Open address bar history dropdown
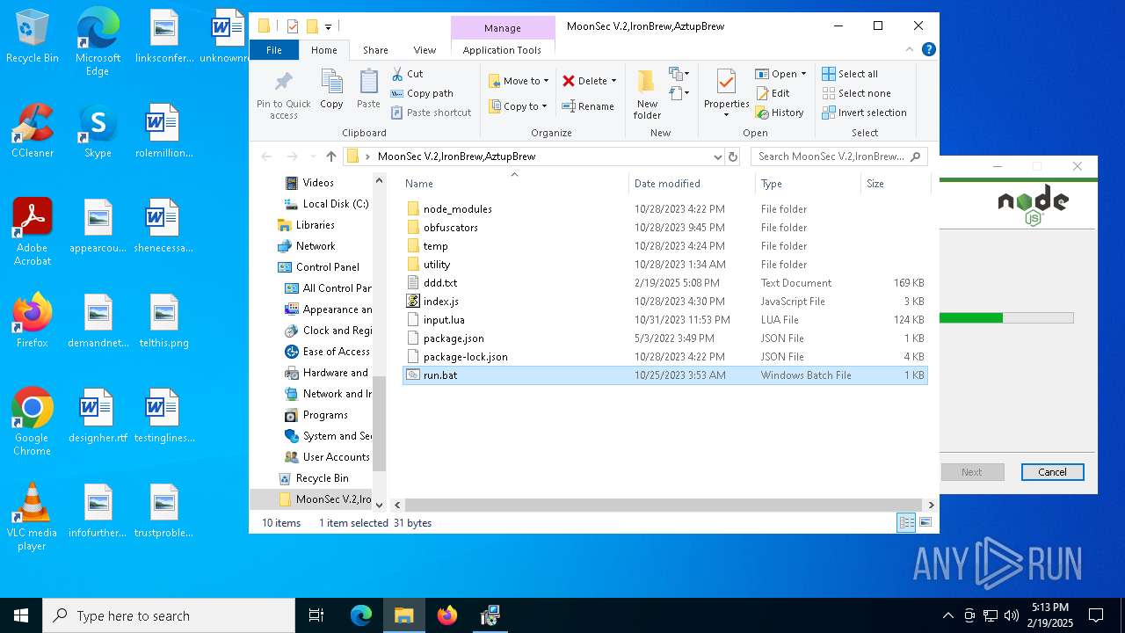Image resolution: width=1125 pixels, height=633 pixels. [x=718, y=156]
